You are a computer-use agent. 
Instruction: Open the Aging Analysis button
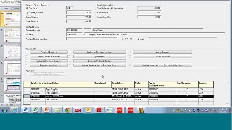click(163, 52)
